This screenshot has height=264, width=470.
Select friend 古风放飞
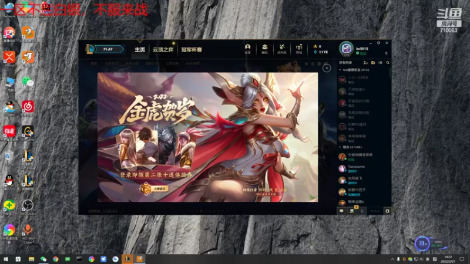pyautogui.click(x=364, y=180)
